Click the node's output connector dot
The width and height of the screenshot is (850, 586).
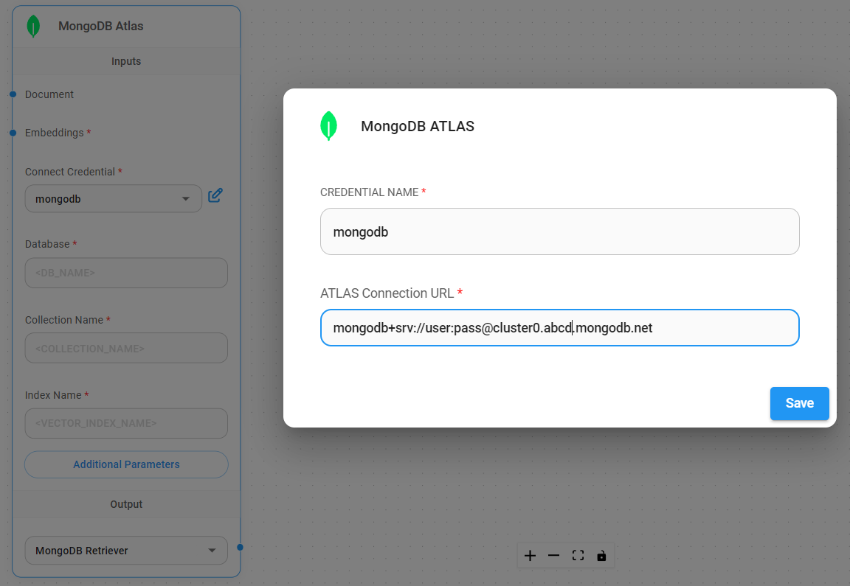pos(240,547)
